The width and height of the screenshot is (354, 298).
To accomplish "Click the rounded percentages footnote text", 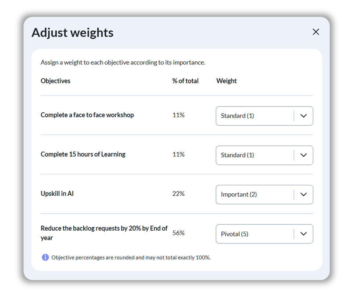I will tap(131, 257).
